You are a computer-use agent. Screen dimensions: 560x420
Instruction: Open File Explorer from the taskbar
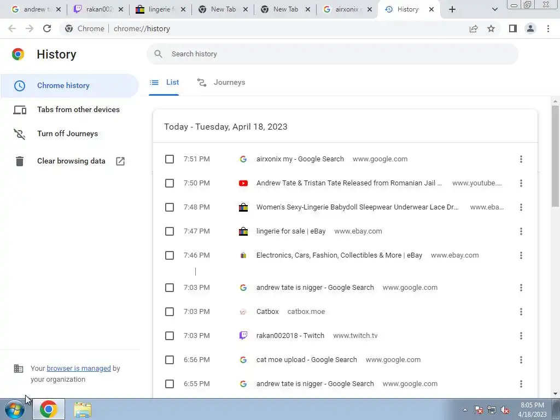point(83,410)
